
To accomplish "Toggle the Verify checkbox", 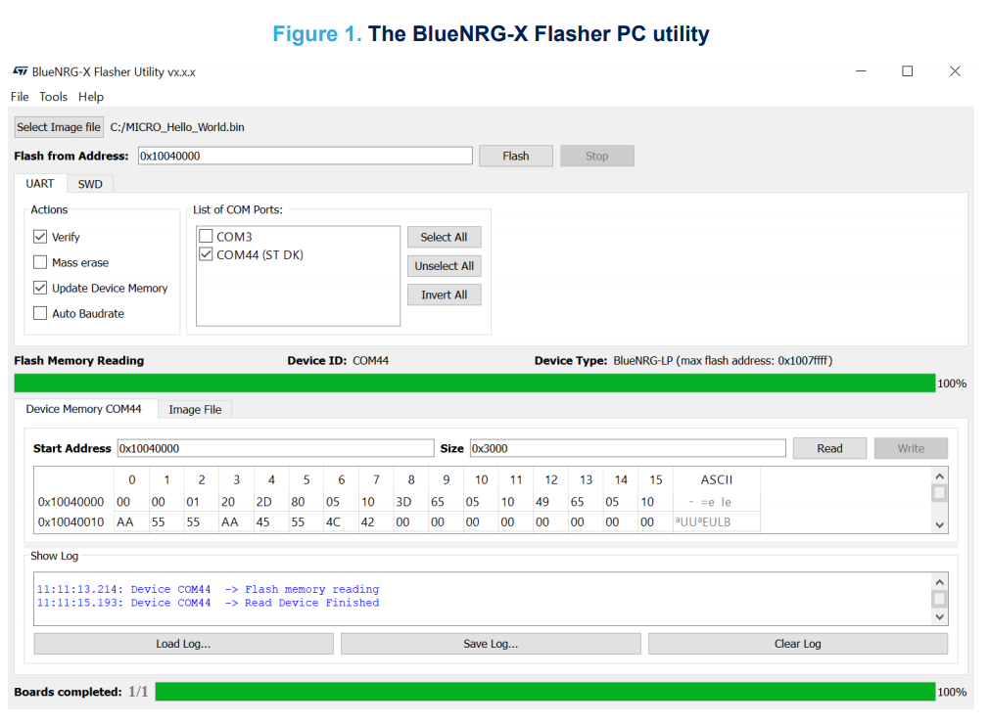I will 40,237.
